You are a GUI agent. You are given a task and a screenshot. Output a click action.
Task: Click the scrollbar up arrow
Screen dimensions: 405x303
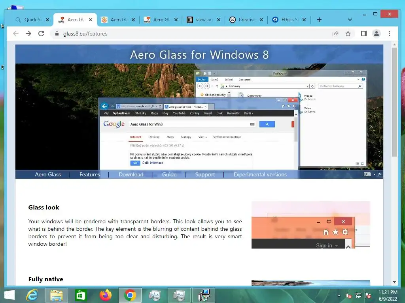(x=394, y=45)
